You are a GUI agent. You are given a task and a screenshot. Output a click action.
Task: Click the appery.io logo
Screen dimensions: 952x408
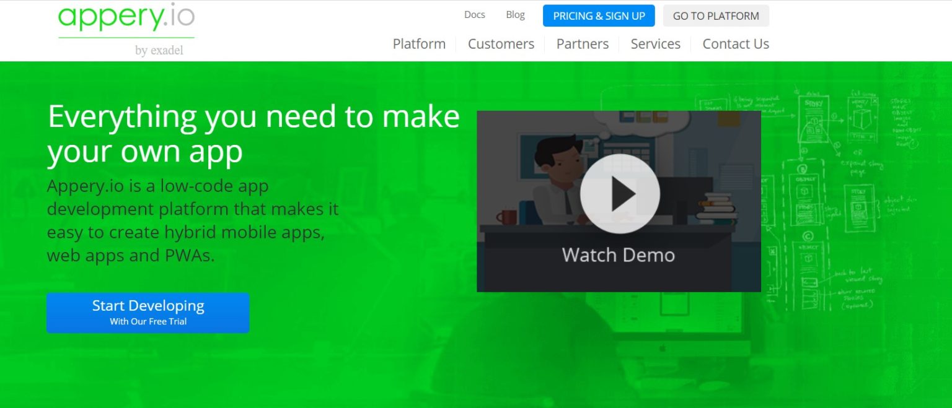[126, 17]
